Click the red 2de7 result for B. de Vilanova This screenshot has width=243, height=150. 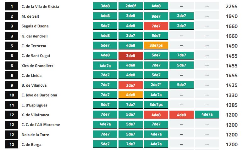130,85
